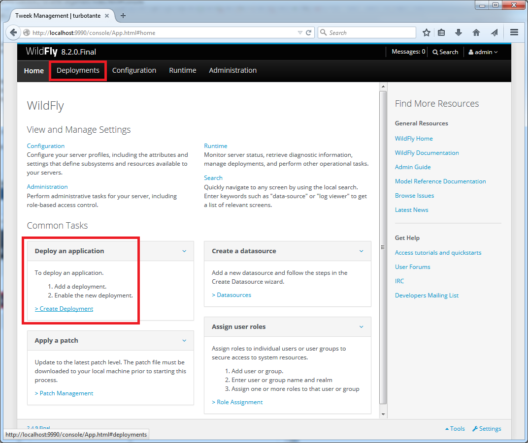This screenshot has height=443, width=528.
Task: Open the Role Assignment link
Action: (x=237, y=402)
